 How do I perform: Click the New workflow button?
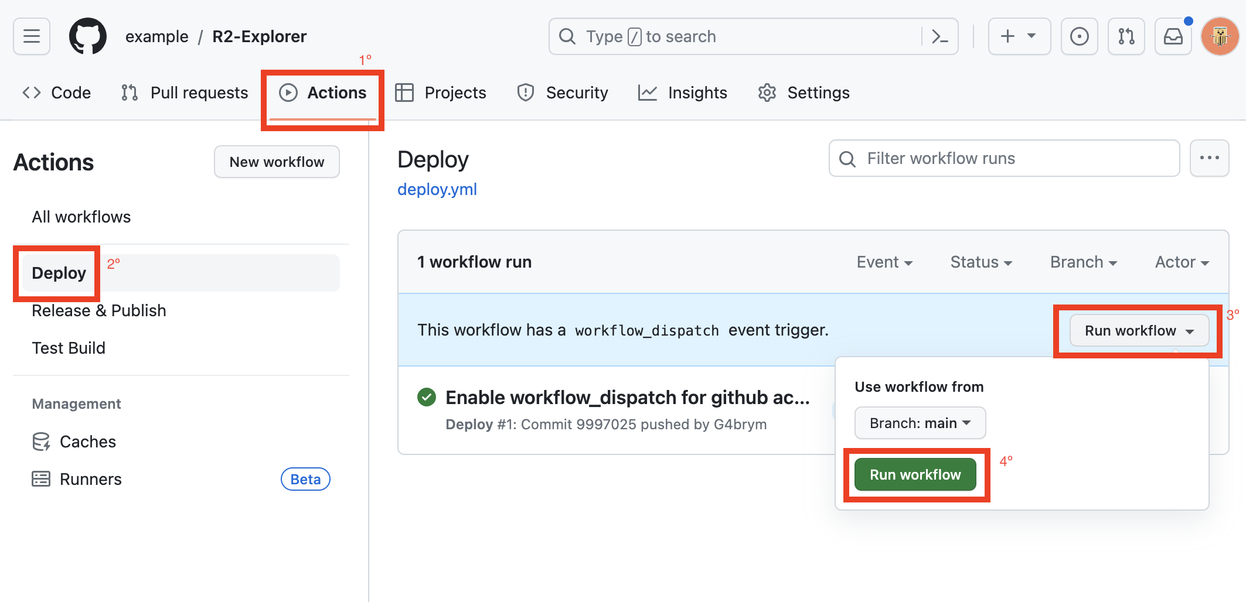pyautogui.click(x=277, y=162)
